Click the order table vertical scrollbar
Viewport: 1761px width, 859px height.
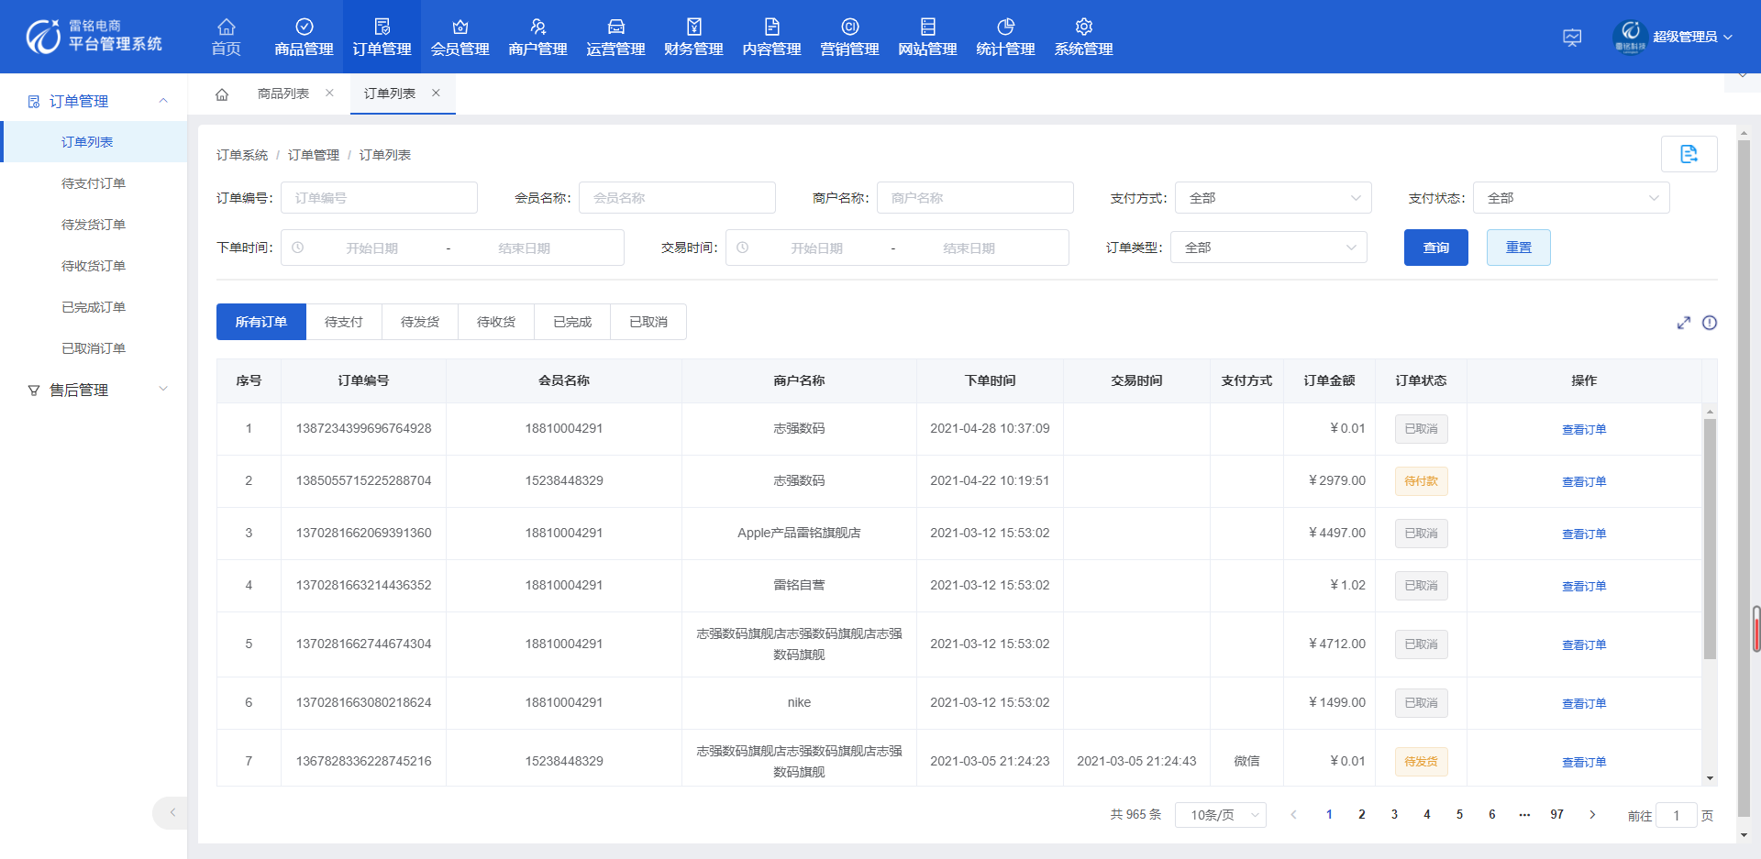1710,539
